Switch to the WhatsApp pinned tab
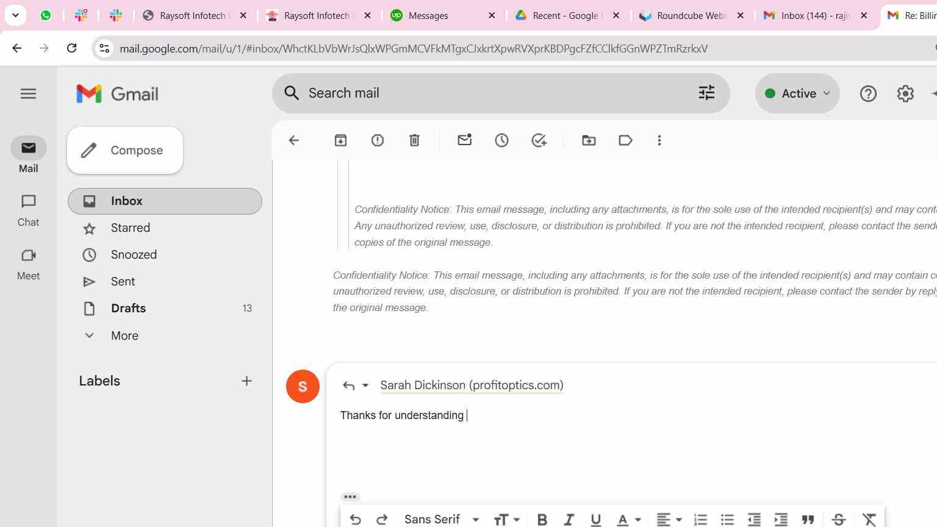937x527 pixels. pyautogui.click(x=46, y=16)
